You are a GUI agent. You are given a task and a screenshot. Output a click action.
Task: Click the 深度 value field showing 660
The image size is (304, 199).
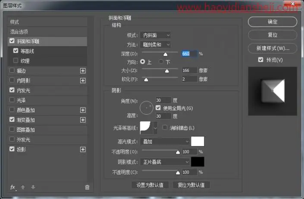(189, 53)
